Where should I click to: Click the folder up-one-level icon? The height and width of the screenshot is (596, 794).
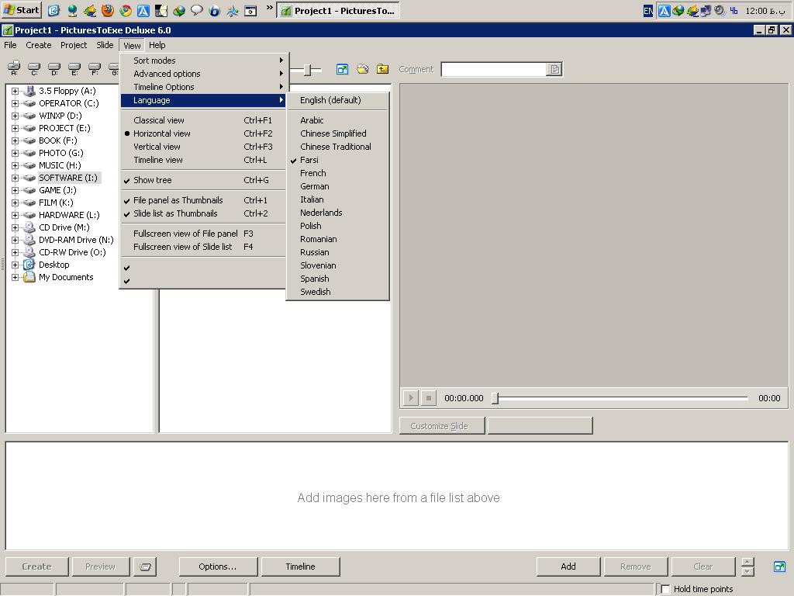tap(383, 69)
